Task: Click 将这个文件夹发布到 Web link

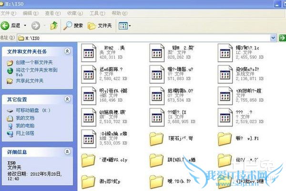Action: coord(37,72)
